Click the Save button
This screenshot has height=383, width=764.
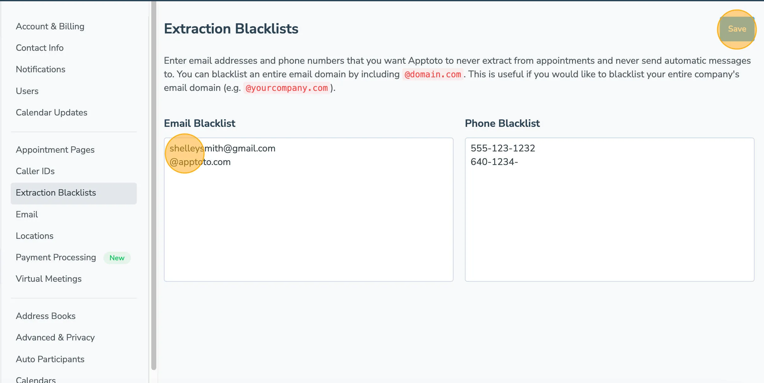(737, 29)
